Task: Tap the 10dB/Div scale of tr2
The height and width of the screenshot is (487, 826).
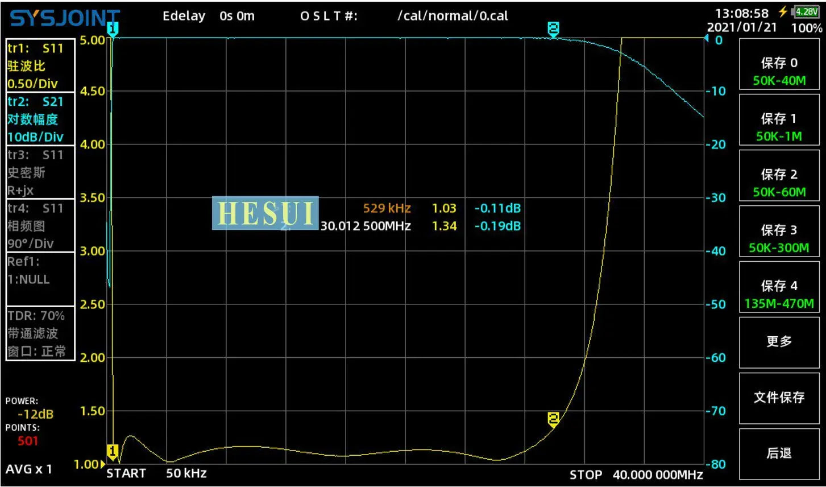Action: tap(35, 137)
